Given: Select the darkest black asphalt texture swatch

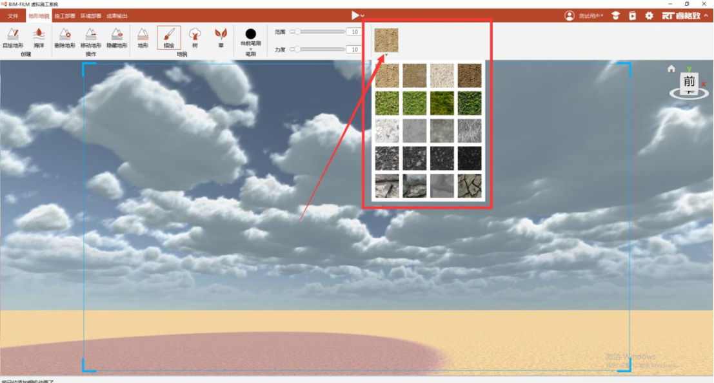Looking at the screenshot, I should click(470, 158).
